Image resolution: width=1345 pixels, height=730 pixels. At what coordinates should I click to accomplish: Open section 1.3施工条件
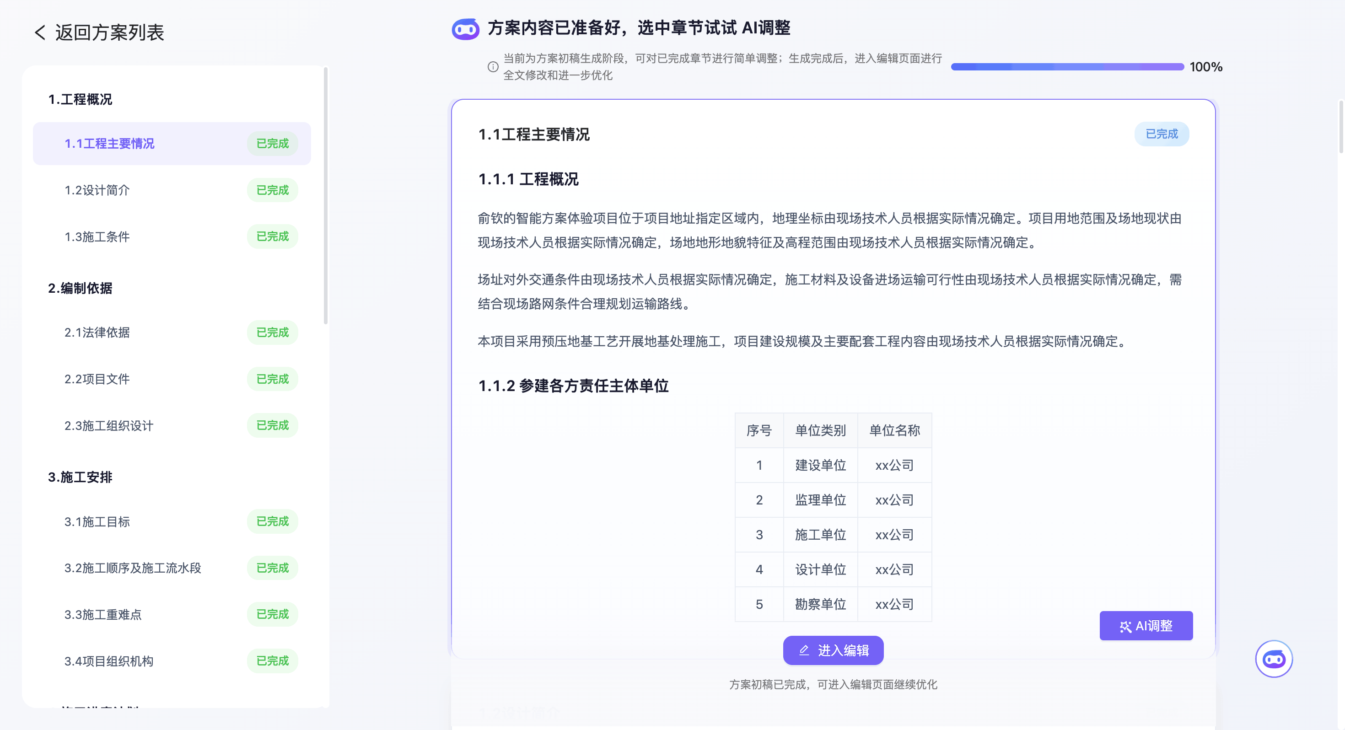(172, 236)
